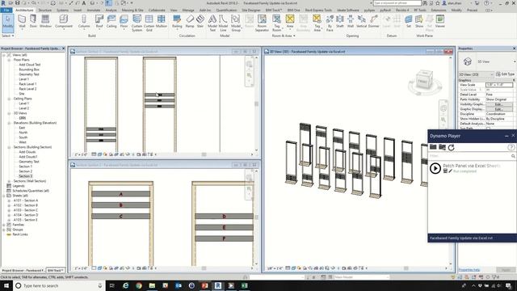Collapse the Ceiling Plans tree node
The image size is (517, 291).
click(x=9, y=99)
